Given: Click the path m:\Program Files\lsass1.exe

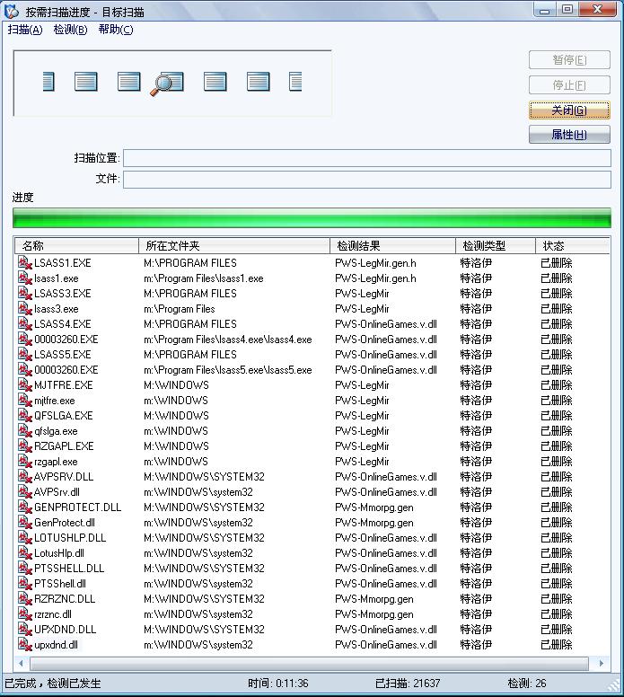Looking at the screenshot, I should (204, 278).
